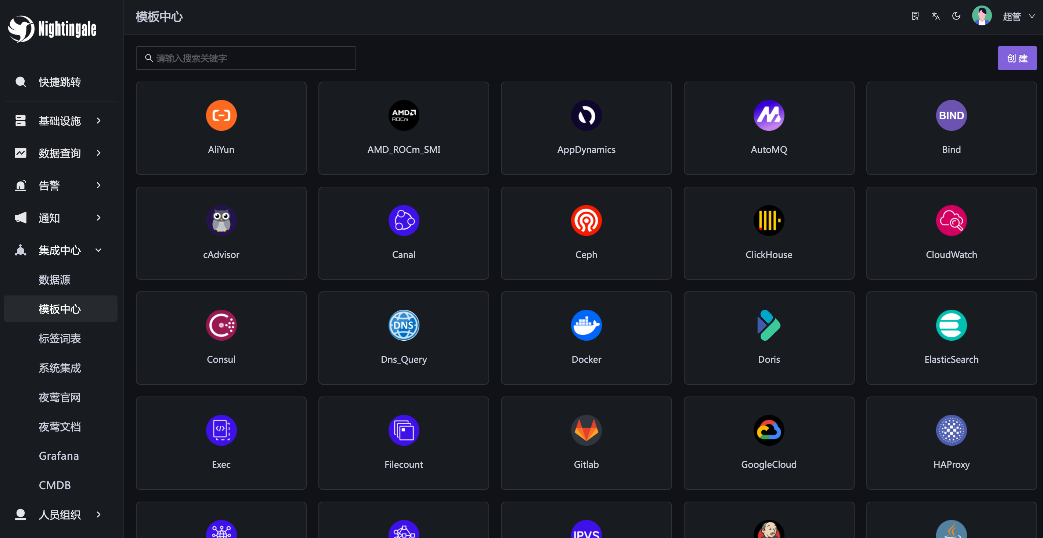Expand the 告警 sidebar section

click(x=60, y=186)
